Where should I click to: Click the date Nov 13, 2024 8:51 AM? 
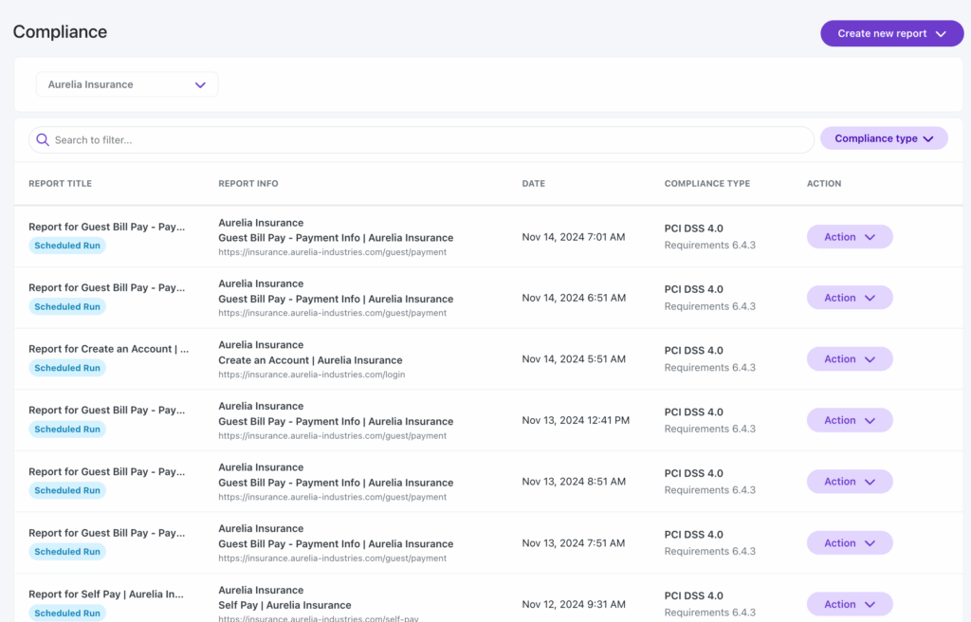[x=574, y=482]
